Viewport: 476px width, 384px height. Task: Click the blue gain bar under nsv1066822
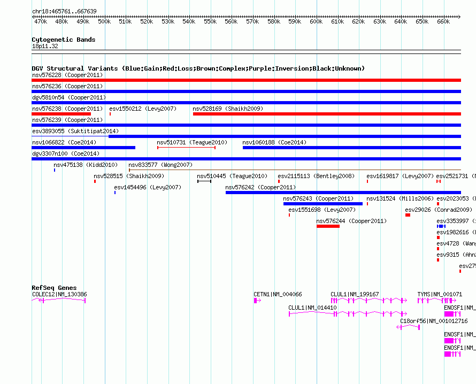[x=83, y=148]
